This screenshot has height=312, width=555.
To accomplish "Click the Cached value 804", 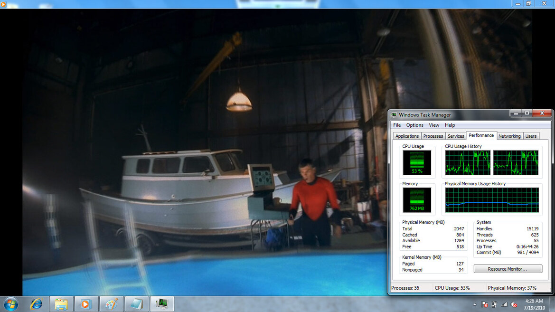I will tap(460, 235).
